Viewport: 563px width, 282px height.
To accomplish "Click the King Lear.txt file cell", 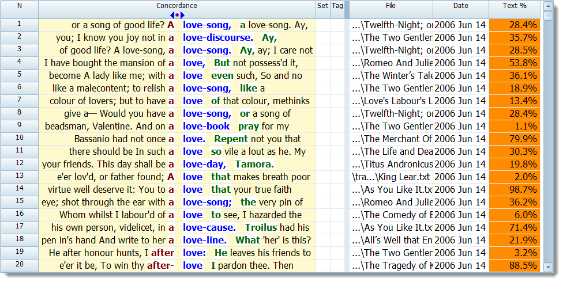I will [x=391, y=177].
